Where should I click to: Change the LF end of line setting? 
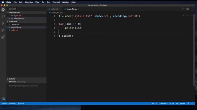click(x=177, y=103)
